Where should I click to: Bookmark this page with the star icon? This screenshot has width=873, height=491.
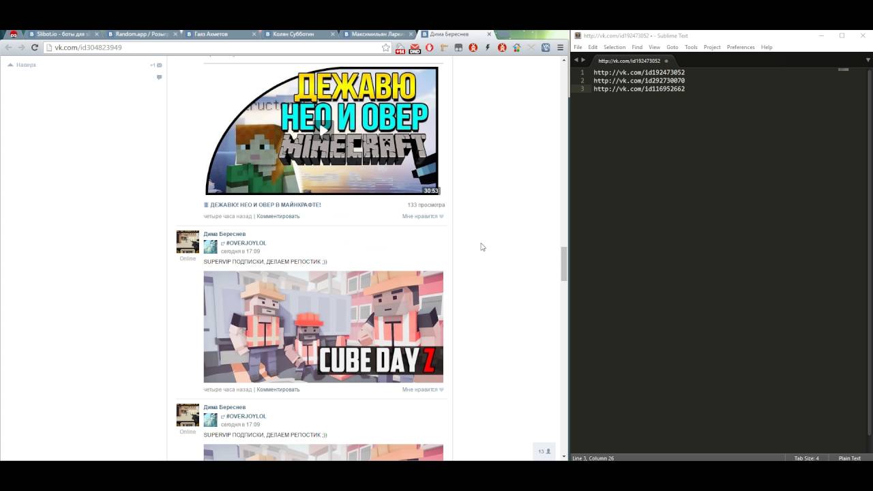[386, 48]
